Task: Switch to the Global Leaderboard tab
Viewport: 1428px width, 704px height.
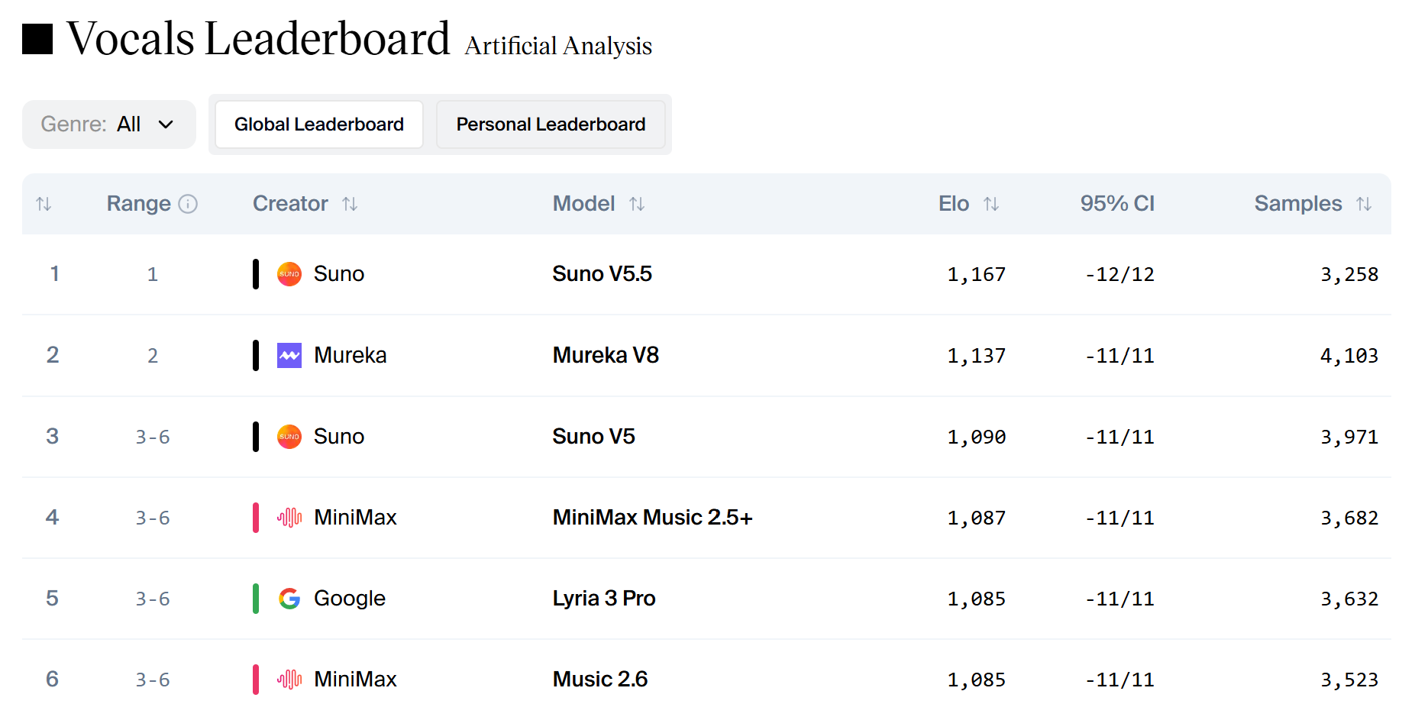Action: (319, 124)
